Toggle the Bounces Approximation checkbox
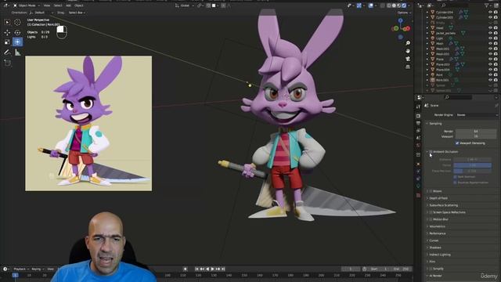This screenshot has height=282, width=501. click(x=455, y=183)
